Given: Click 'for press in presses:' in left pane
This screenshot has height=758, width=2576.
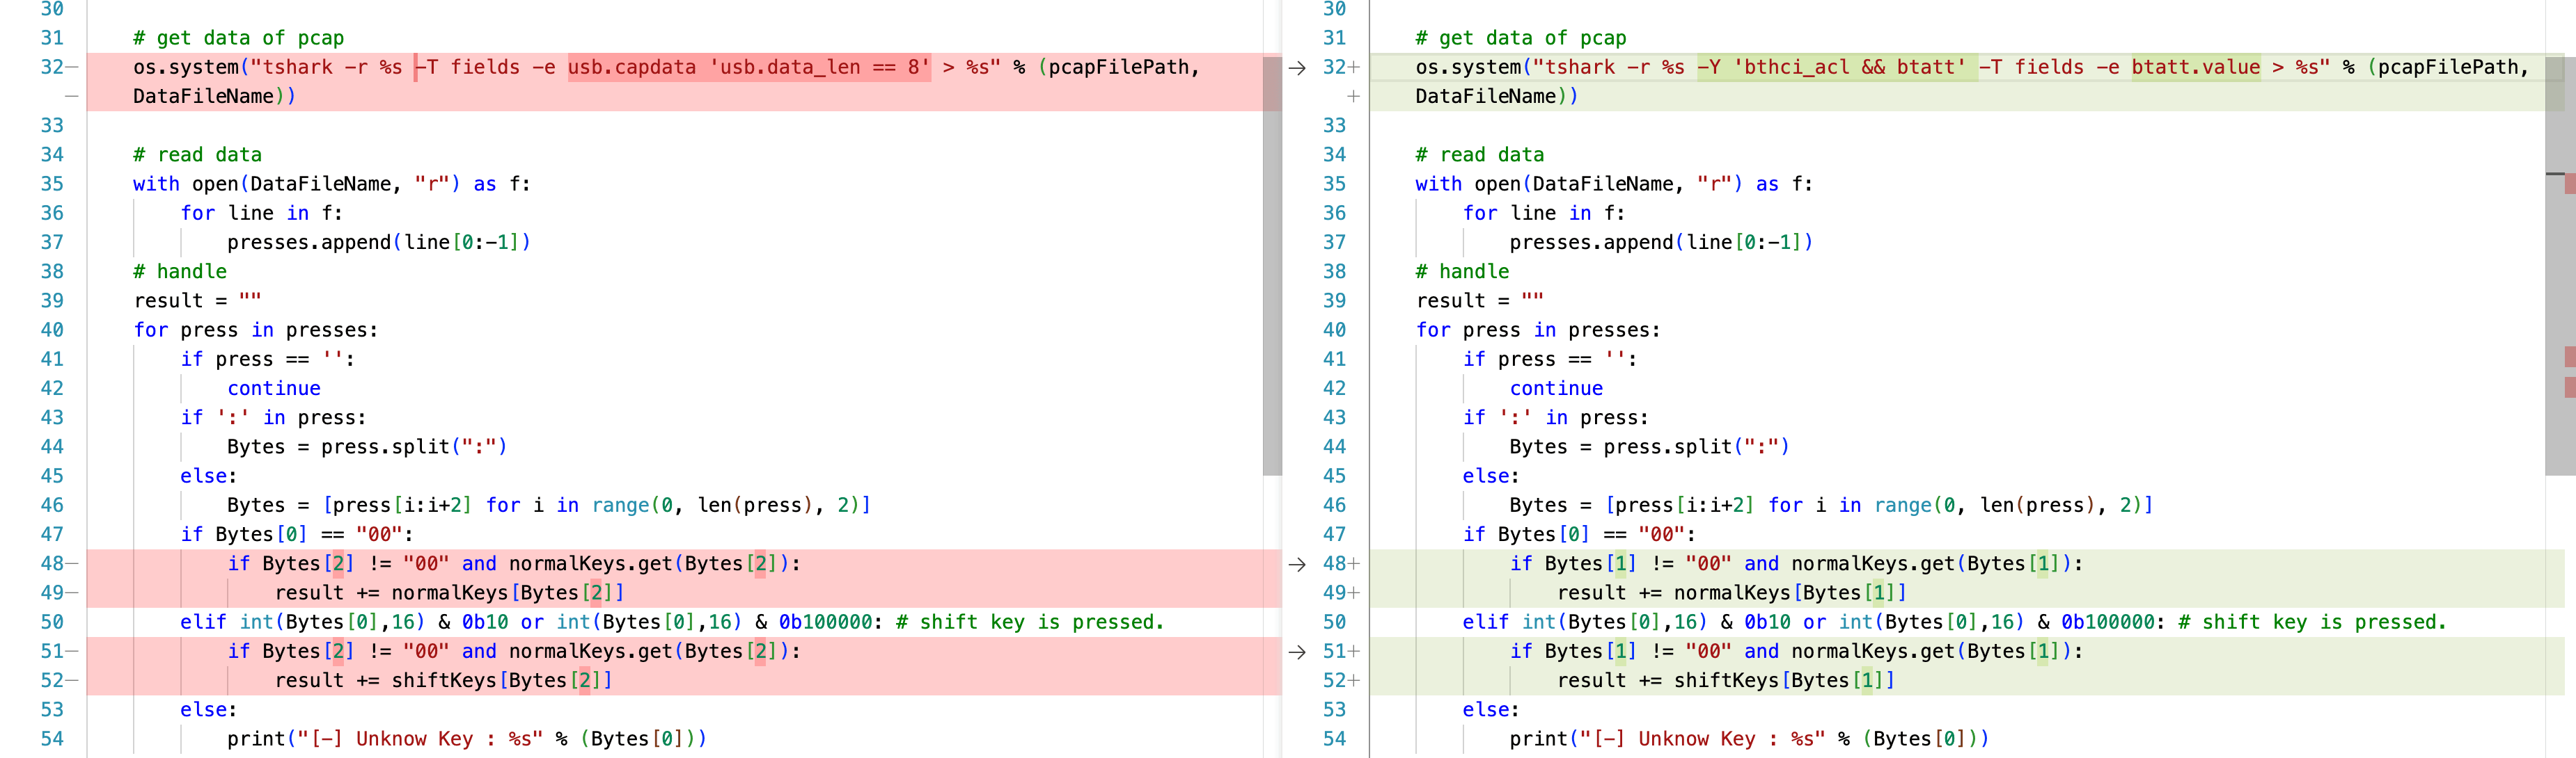Looking at the screenshot, I should 256,330.
